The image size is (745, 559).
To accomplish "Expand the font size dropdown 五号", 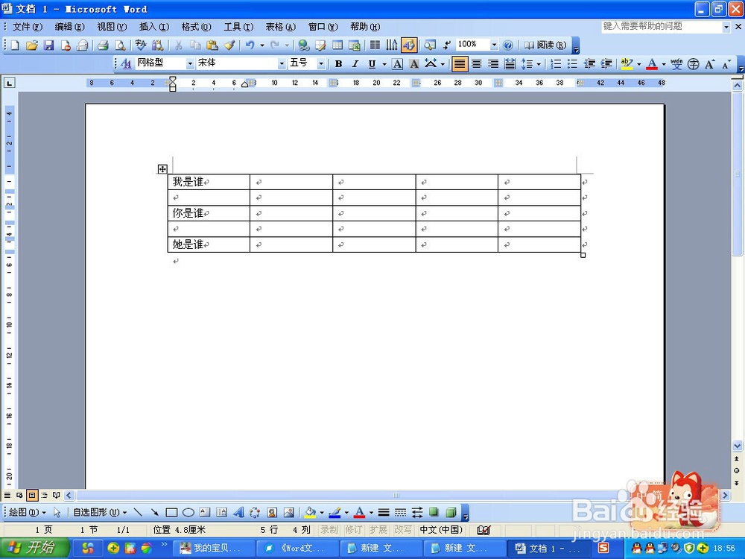I will click(x=321, y=63).
